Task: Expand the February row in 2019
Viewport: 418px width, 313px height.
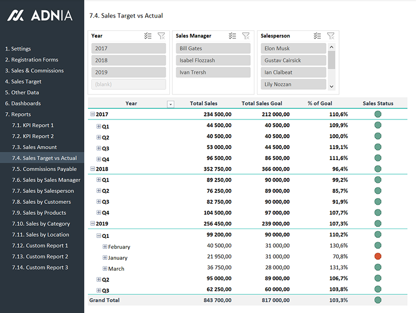Action: 105,247
